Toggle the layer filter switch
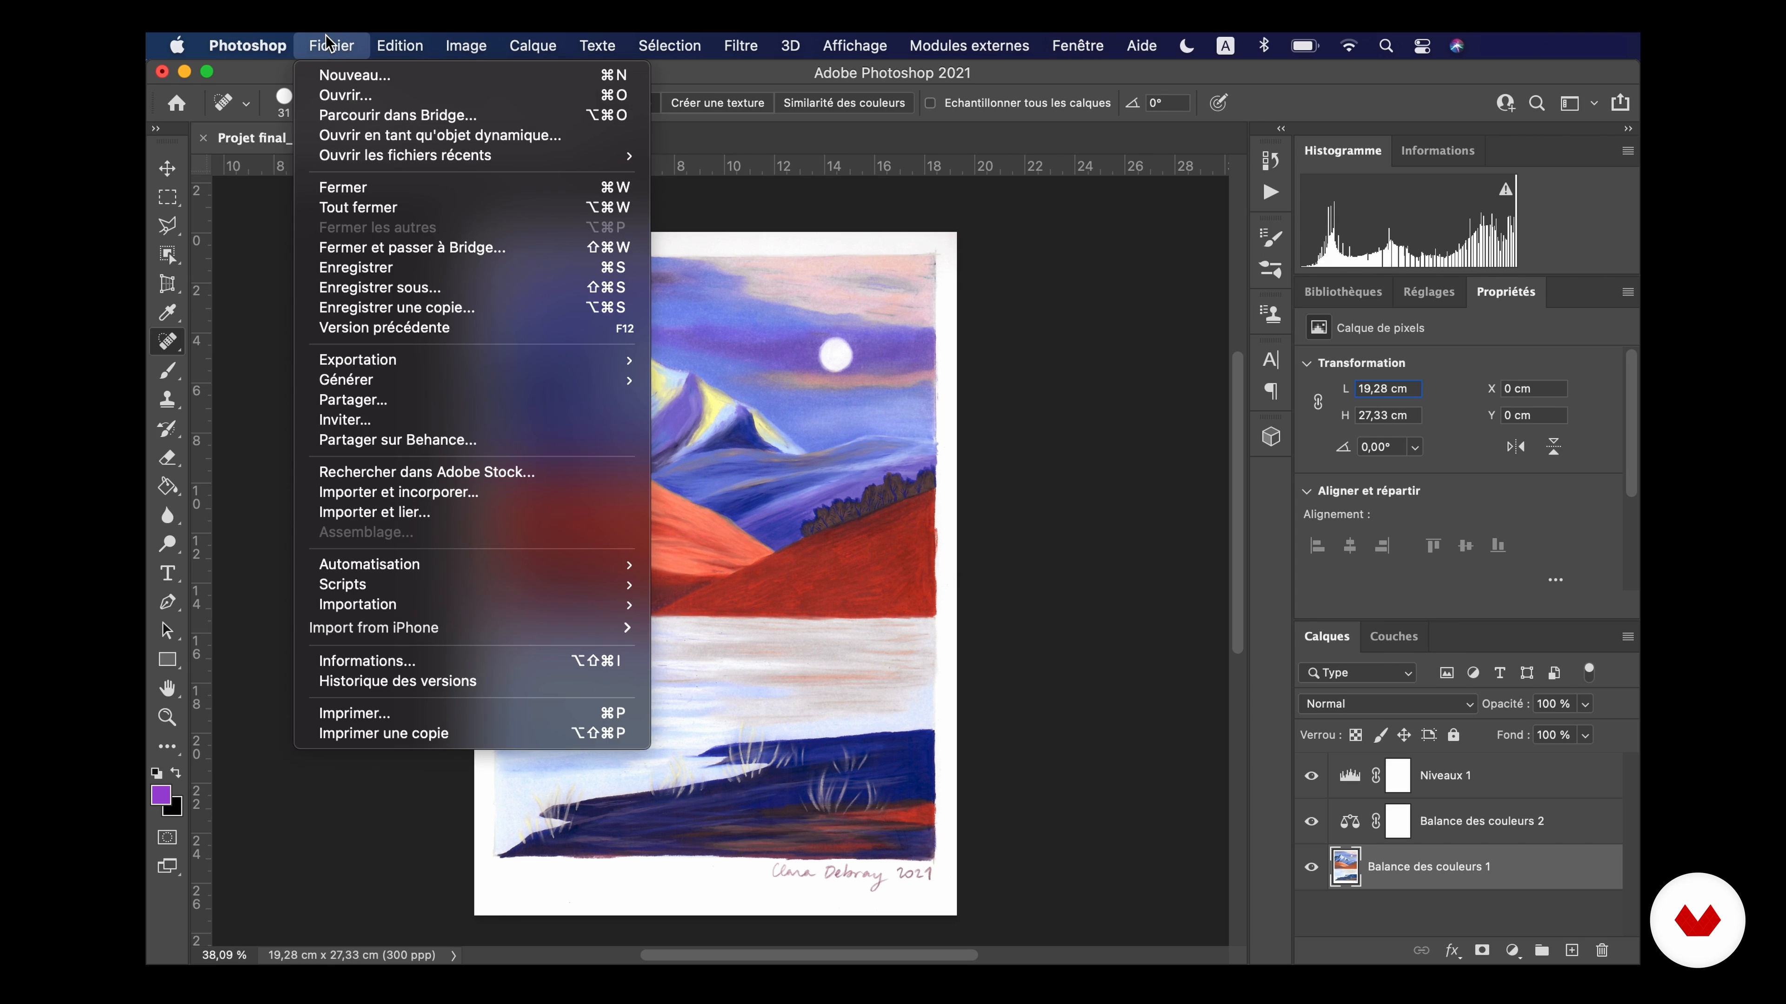Image resolution: width=1786 pixels, height=1004 pixels. click(1589, 672)
